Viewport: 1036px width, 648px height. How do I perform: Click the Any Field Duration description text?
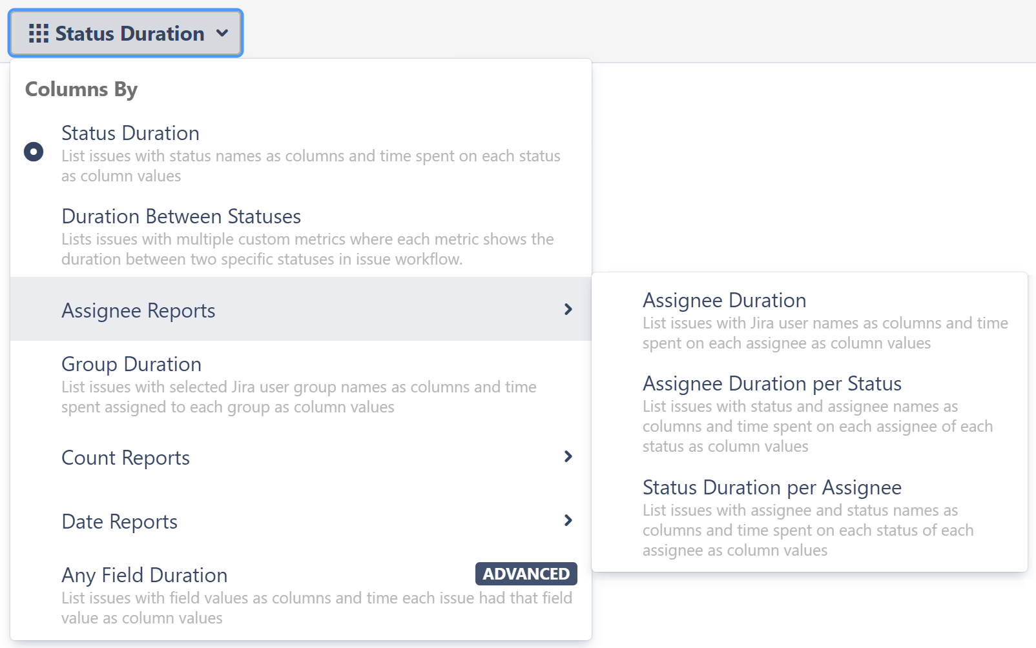click(316, 608)
